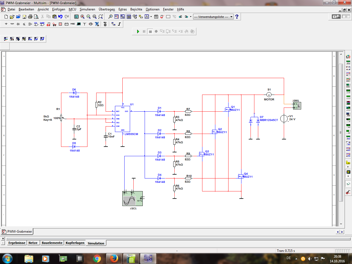352x264 pixels.
Task: Click the Undo arrow icon
Action: [61, 17]
